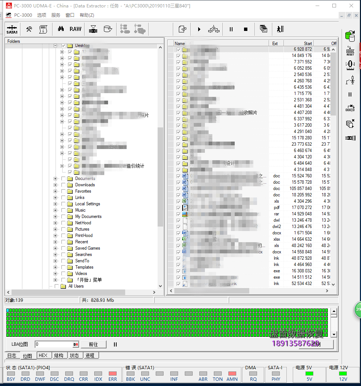Click the SATA1 port icon
The height and width of the screenshot is (386, 361).
(12, 29)
